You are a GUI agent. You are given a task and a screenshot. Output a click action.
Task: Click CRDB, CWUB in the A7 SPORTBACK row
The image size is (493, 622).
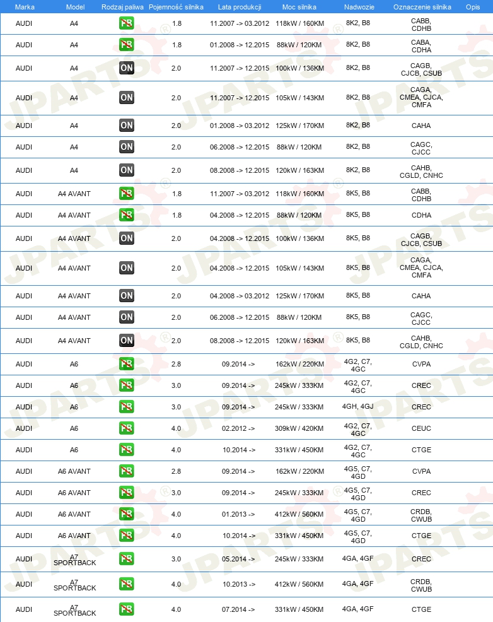click(421, 585)
